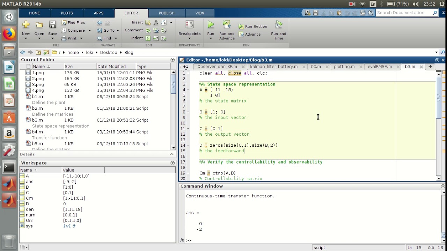Open the Run dropdown arrow
Viewport: 447px width, 251px height.
click(x=211, y=38)
